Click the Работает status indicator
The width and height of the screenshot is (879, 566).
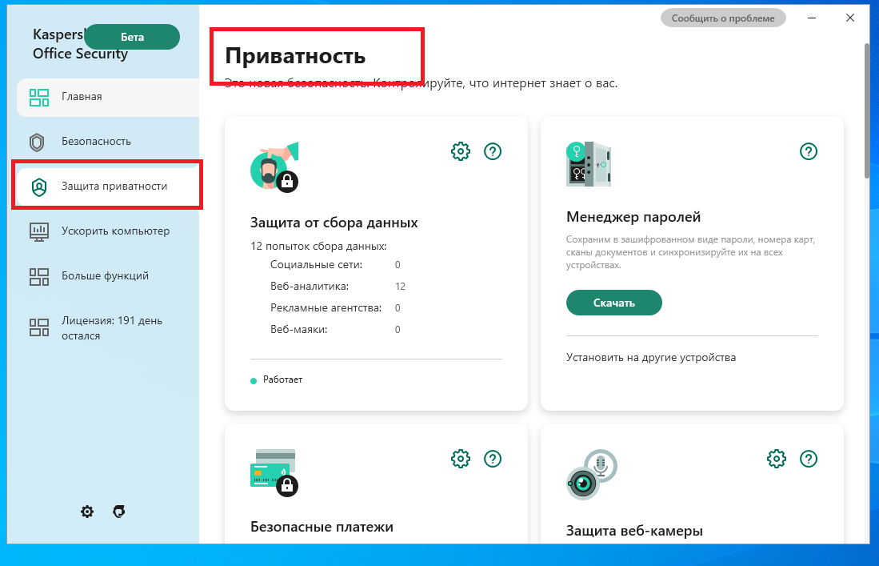[277, 379]
